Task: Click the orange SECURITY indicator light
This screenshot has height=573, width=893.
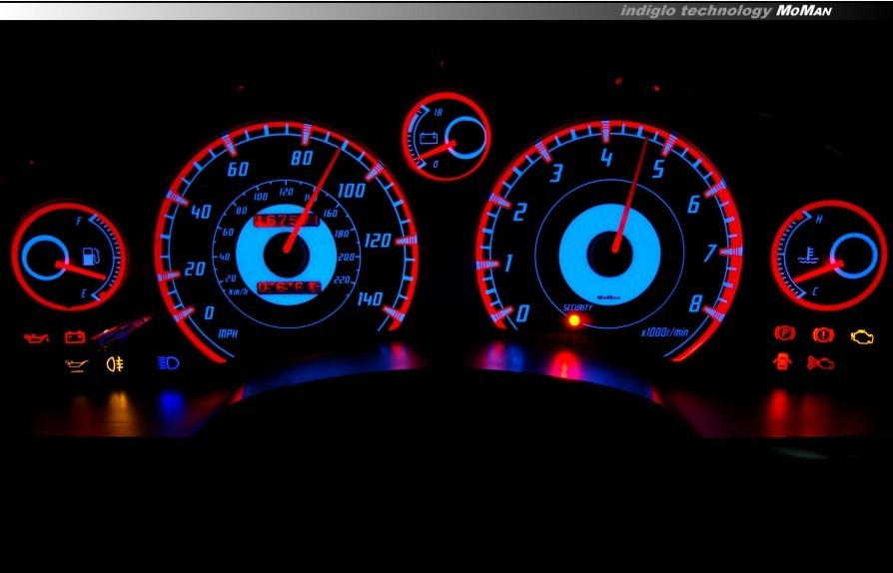Action: coord(574,320)
